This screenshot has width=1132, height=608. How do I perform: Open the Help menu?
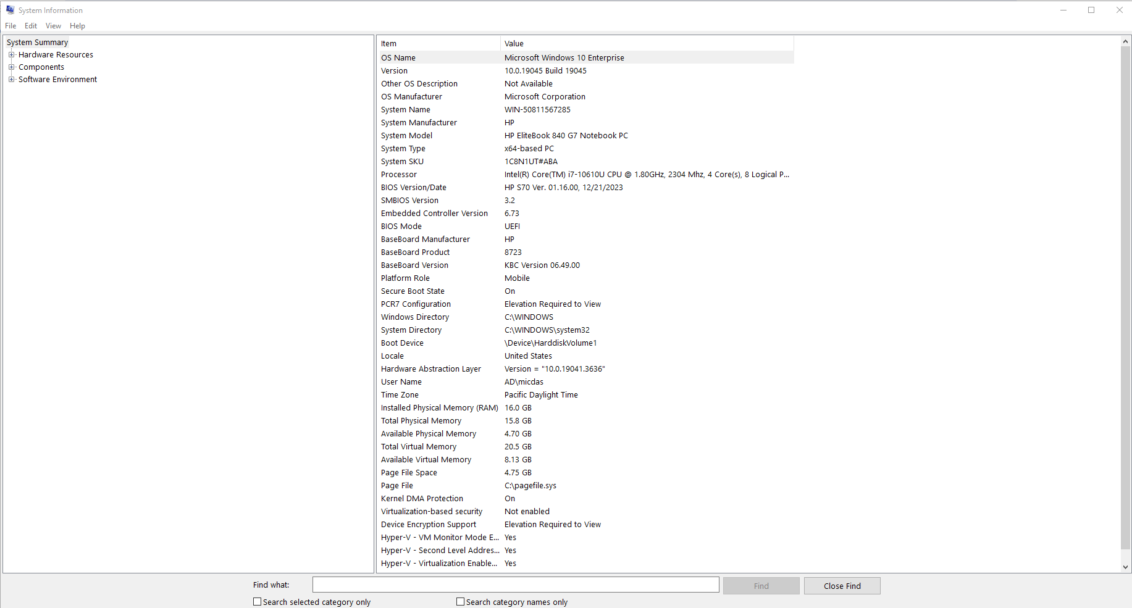[x=77, y=26]
